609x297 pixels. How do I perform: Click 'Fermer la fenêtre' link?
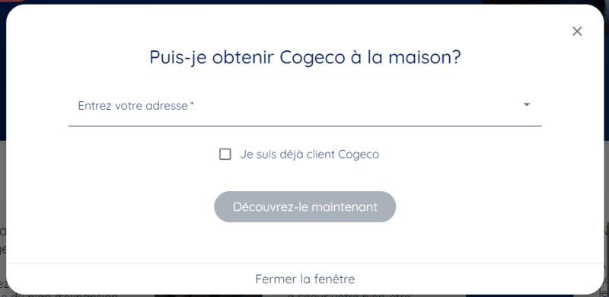point(305,279)
